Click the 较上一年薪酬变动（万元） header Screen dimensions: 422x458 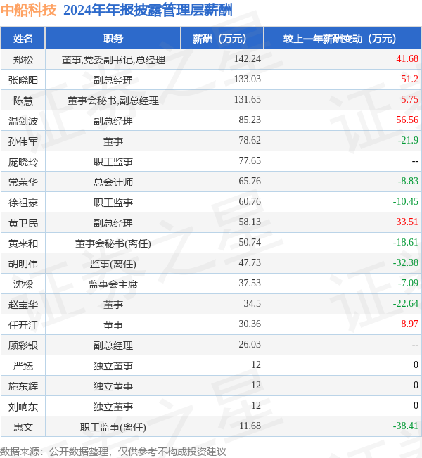pos(343,38)
